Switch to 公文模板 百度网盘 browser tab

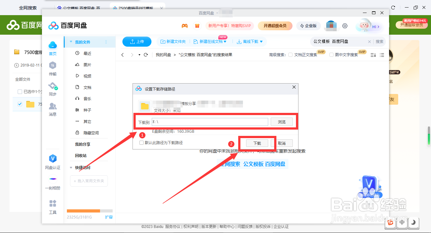click(x=81, y=8)
